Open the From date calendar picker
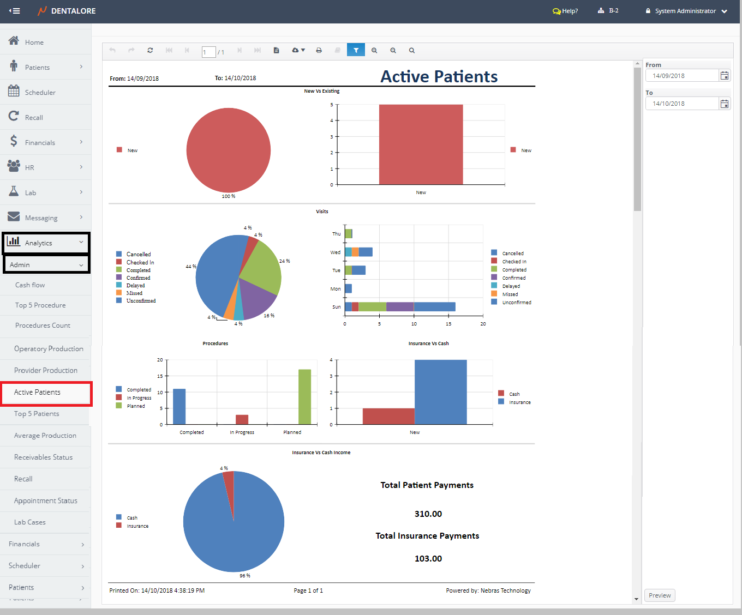Screen dimensions: 742x615 (x=725, y=76)
